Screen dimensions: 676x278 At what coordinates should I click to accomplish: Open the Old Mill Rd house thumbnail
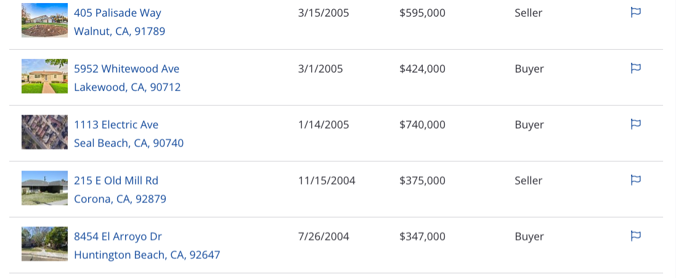point(45,188)
